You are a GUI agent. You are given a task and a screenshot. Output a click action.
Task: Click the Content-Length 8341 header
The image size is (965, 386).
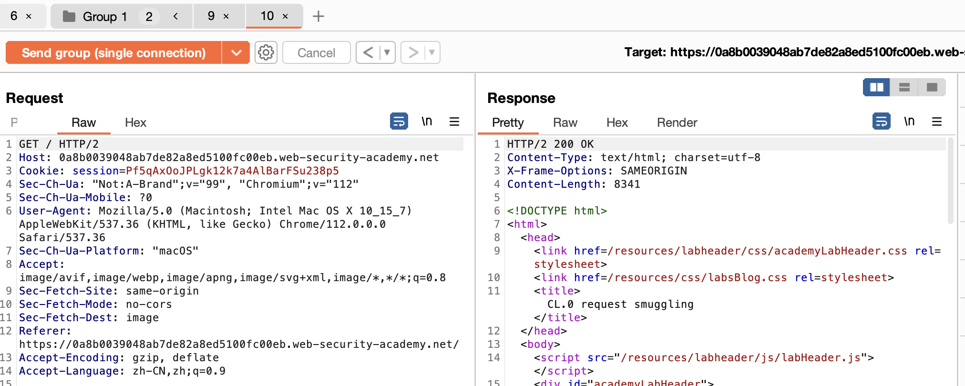tap(574, 184)
